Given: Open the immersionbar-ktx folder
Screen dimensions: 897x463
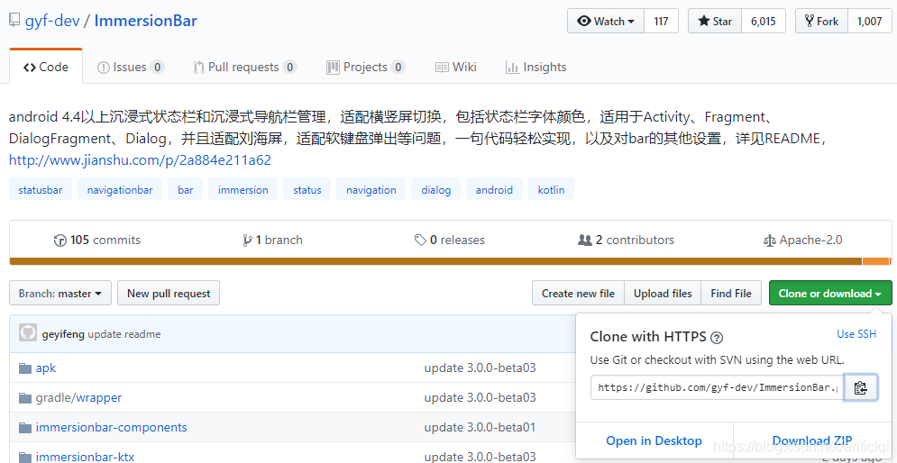Looking at the screenshot, I should (85, 456).
